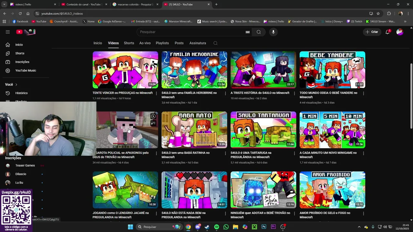Open options for BABÁ RATINHA video
The image size is (413, 232).
pyautogui.click(x=226, y=153)
